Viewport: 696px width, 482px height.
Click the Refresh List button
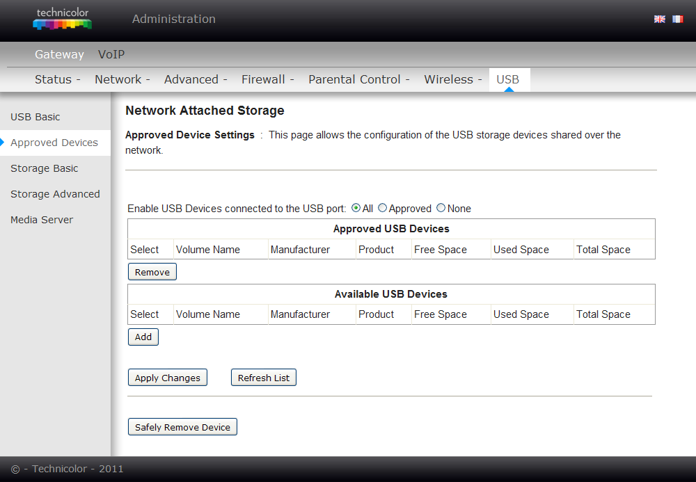(x=264, y=378)
